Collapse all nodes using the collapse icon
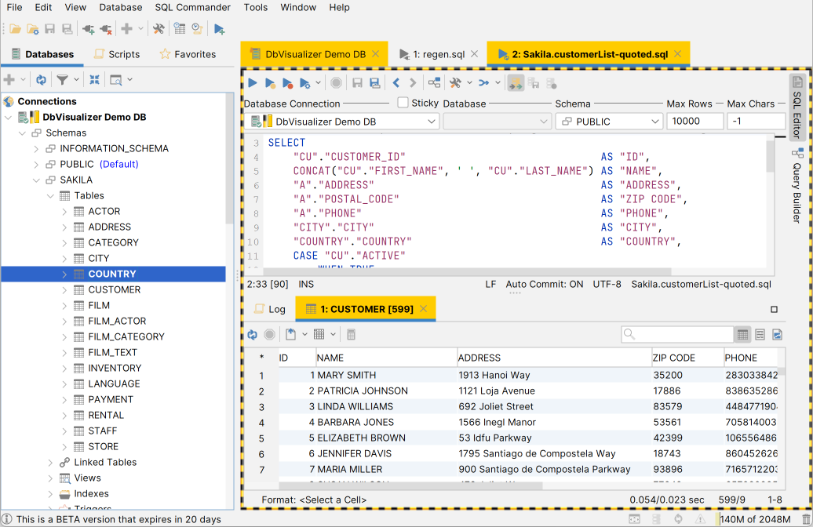This screenshot has height=527, width=813. [x=94, y=79]
